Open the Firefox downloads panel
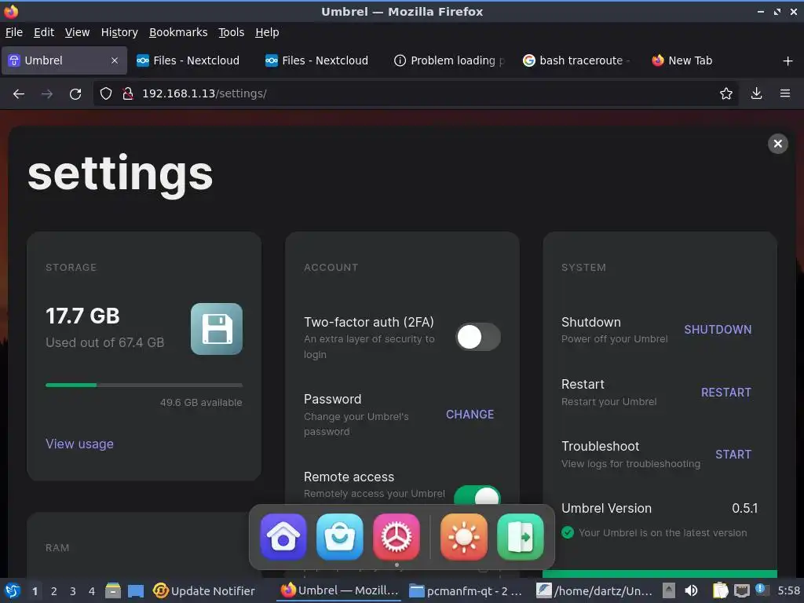 pyautogui.click(x=756, y=93)
